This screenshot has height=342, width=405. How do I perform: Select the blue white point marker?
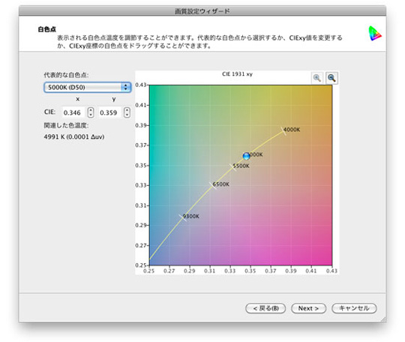click(247, 156)
